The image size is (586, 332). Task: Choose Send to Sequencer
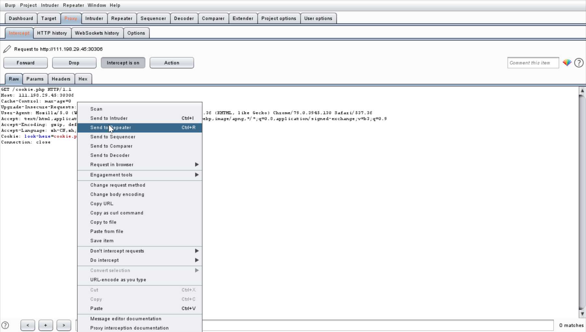click(140, 137)
